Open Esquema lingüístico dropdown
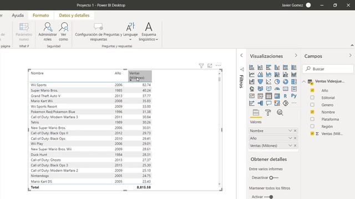 149,32
